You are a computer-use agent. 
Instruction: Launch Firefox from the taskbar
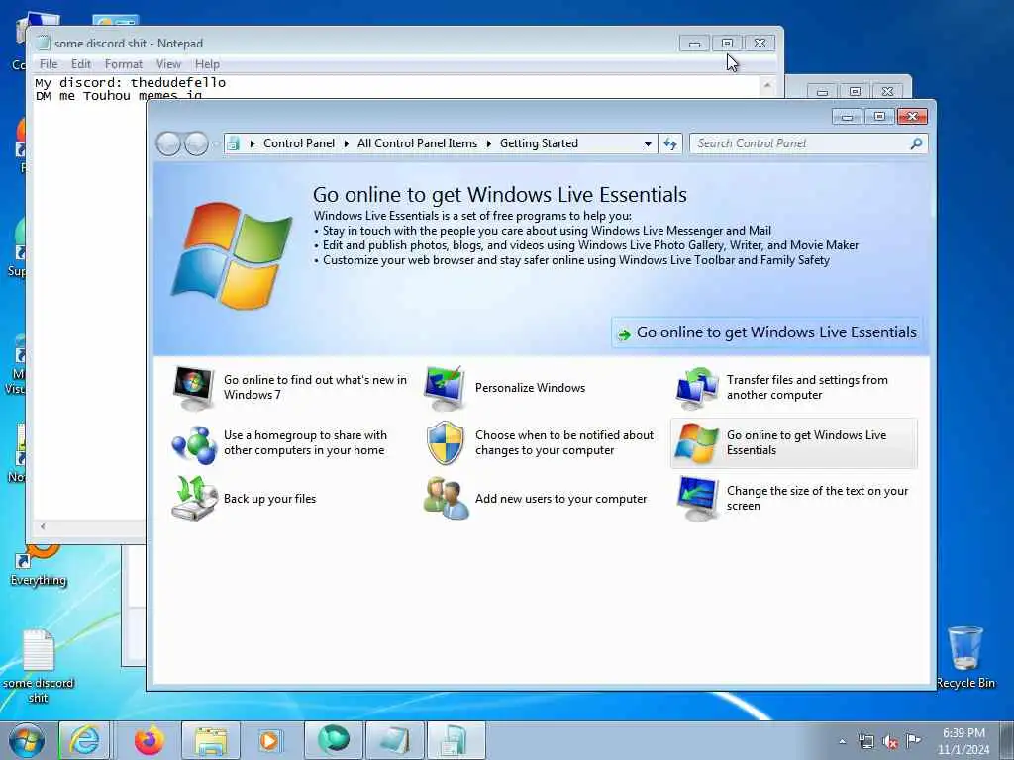click(x=150, y=740)
